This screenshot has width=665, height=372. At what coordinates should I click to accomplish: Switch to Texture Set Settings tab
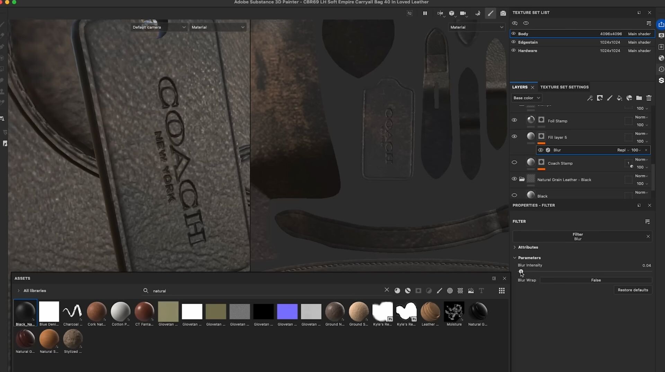[564, 87]
